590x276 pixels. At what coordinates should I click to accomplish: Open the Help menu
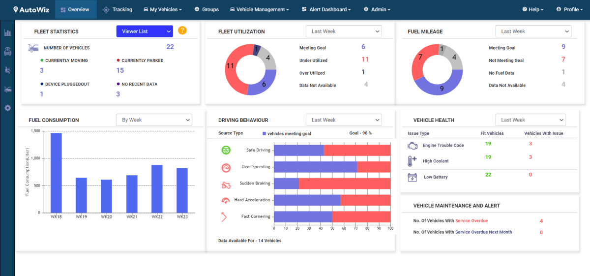pyautogui.click(x=533, y=9)
